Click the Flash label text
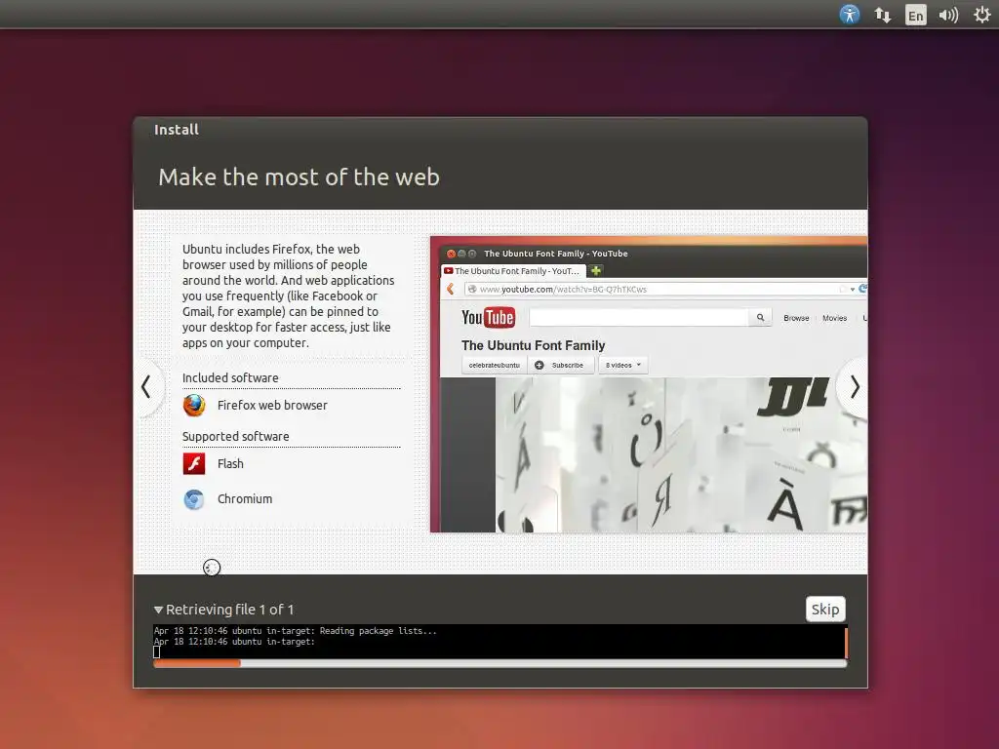The image size is (999, 749). pyautogui.click(x=230, y=463)
